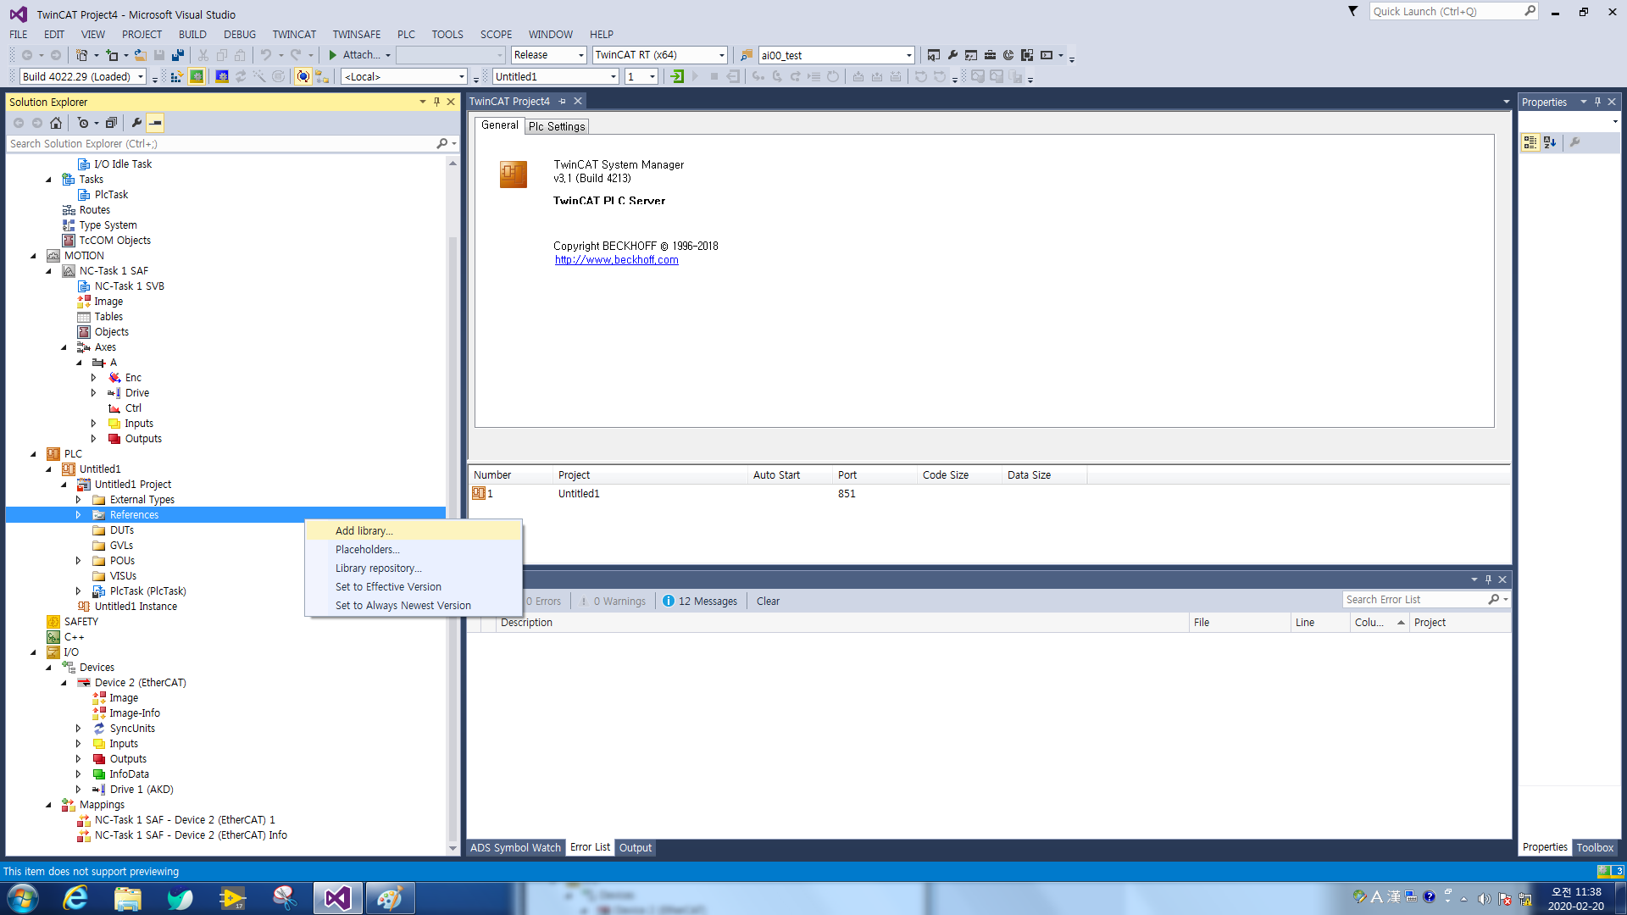Click the Solution Explorer wrench Properties icon

point(136,123)
